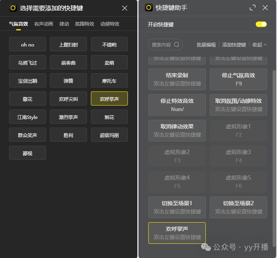Image resolution: width=277 pixels, height=258 pixels.
Task: Click the expand window icon in 快捷键助手
Action: pos(253,7)
